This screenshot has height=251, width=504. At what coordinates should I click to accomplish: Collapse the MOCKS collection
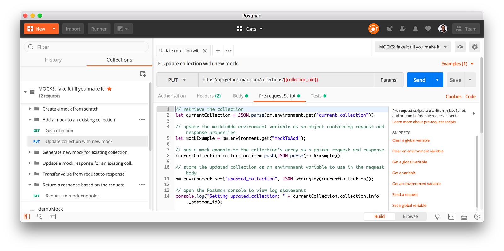[26, 92]
